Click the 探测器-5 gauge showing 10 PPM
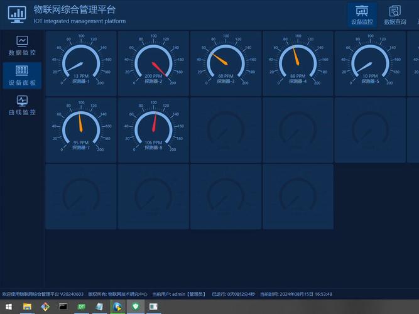This screenshot has height=314, width=419. point(370,63)
